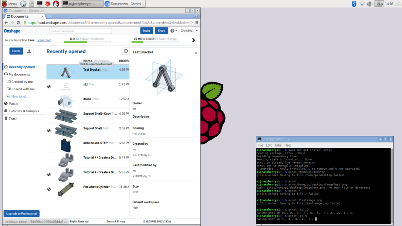
Task: Select Recently opened in sidebar
Action: click(x=22, y=67)
